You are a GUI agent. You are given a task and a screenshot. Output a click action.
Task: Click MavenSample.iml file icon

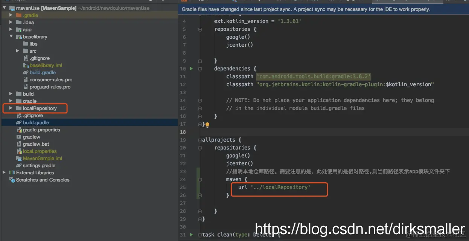(19, 158)
